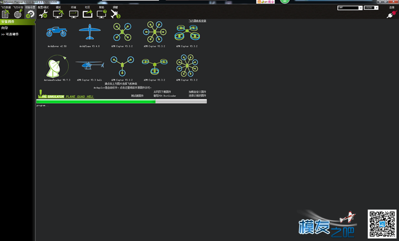This screenshot has width=399, height=241.
Task: Choose the helicopter APM:Copter firmware picture
Action: click(90, 65)
